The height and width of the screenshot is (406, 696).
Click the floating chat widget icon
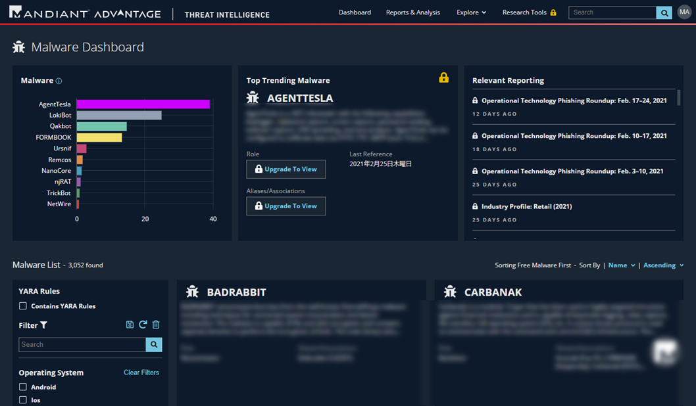pyautogui.click(x=664, y=351)
